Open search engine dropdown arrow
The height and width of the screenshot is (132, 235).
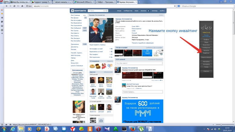tap(181, 6)
